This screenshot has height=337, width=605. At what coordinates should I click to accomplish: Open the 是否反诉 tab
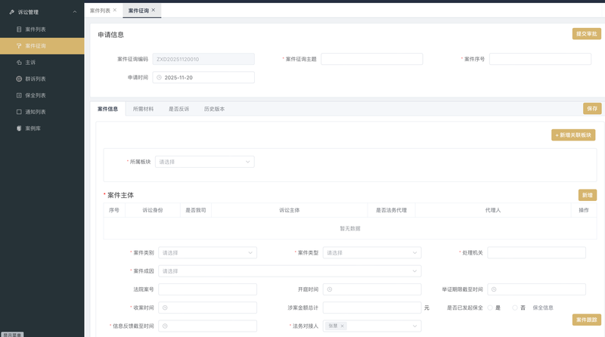178,109
